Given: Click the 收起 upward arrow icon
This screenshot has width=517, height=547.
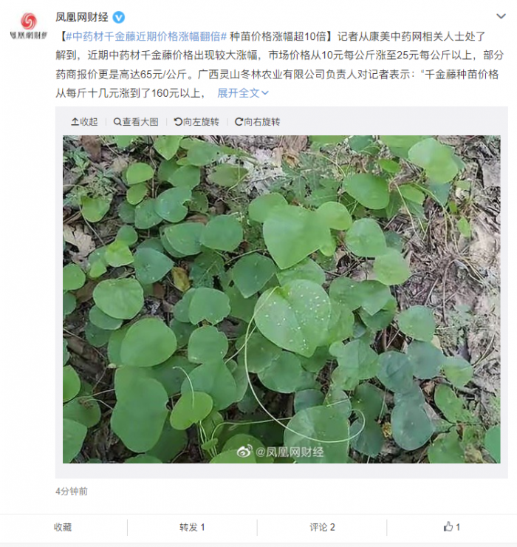Looking at the screenshot, I should [x=75, y=122].
